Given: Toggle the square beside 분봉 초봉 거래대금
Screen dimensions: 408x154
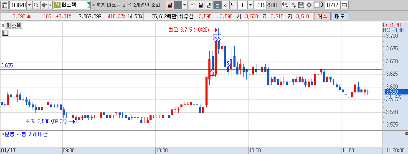Looking at the screenshot, I should 3,134.
